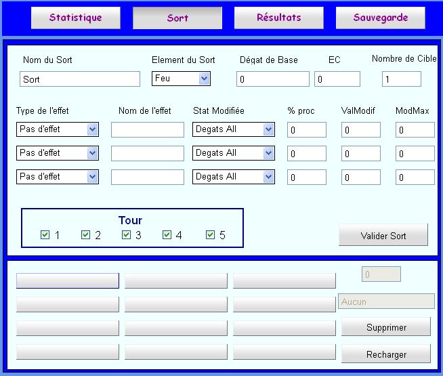Select the first Nom de l'effet field
This screenshot has height=376, width=443.
click(x=148, y=129)
